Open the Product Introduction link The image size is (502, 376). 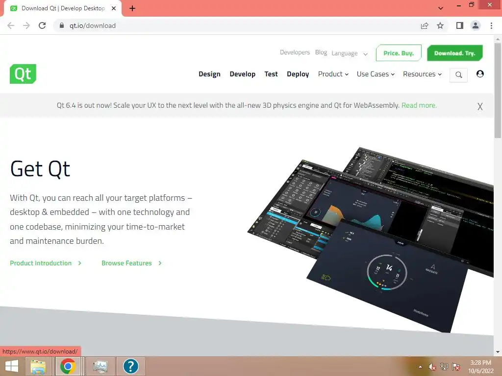[x=46, y=263]
